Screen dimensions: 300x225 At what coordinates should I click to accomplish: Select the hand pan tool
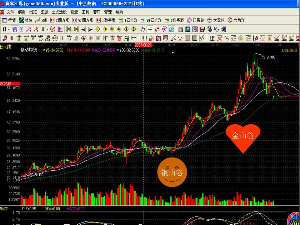(x=143, y=29)
